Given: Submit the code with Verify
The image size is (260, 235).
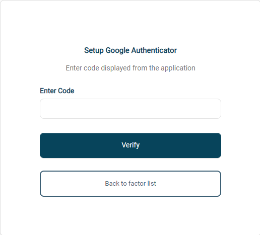Looking at the screenshot, I should pos(131,145).
